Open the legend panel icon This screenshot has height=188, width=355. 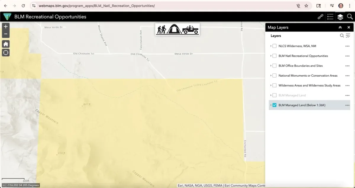(330, 17)
